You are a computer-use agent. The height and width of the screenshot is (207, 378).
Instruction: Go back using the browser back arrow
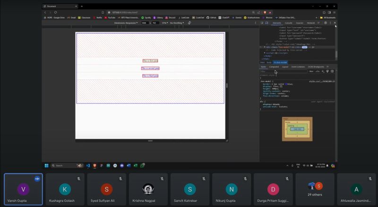coord(45,12)
